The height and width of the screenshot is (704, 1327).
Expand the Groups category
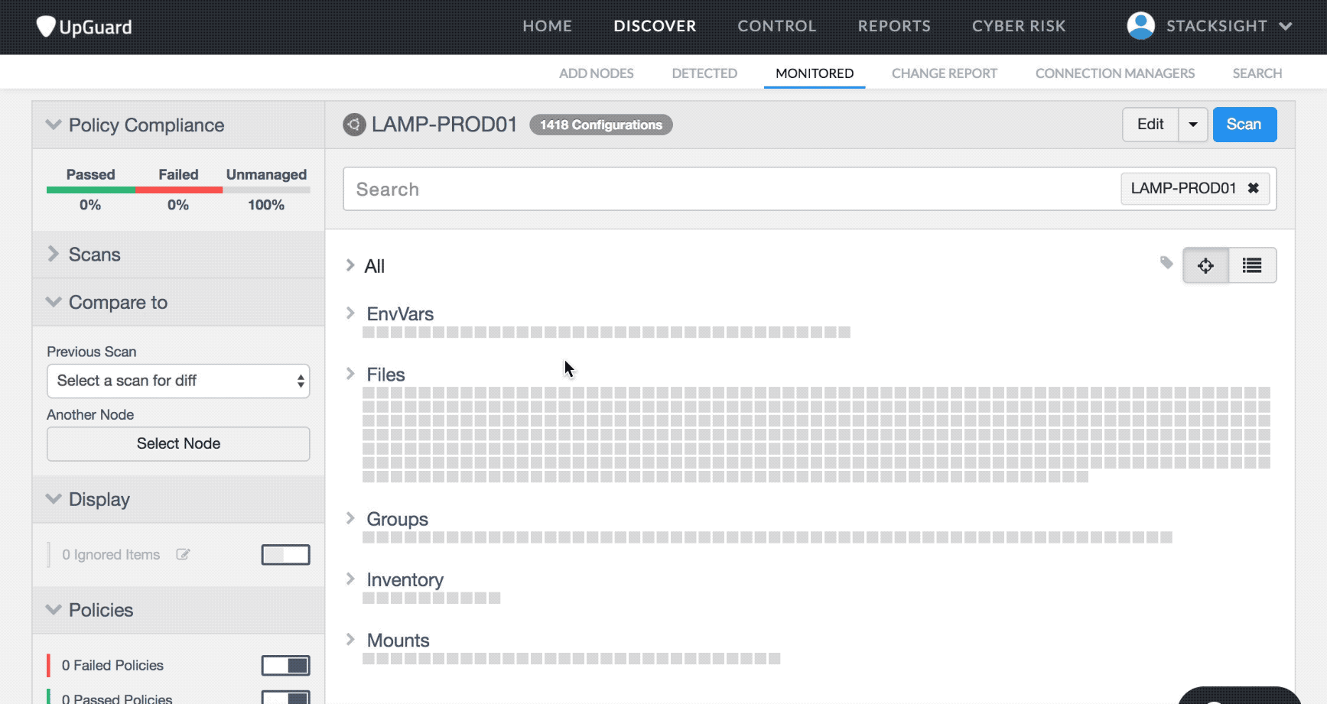pyautogui.click(x=350, y=517)
